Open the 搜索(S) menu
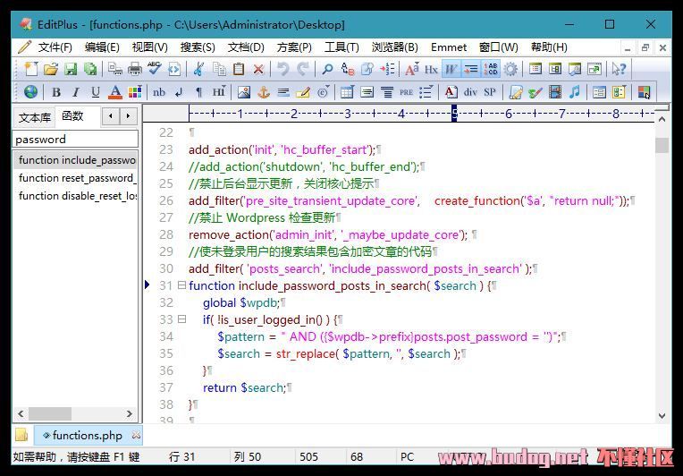This screenshot has width=683, height=476. pos(198,47)
